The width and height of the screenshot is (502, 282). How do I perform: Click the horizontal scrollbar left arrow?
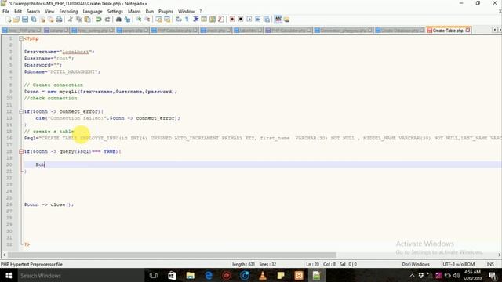[x=4, y=255]
